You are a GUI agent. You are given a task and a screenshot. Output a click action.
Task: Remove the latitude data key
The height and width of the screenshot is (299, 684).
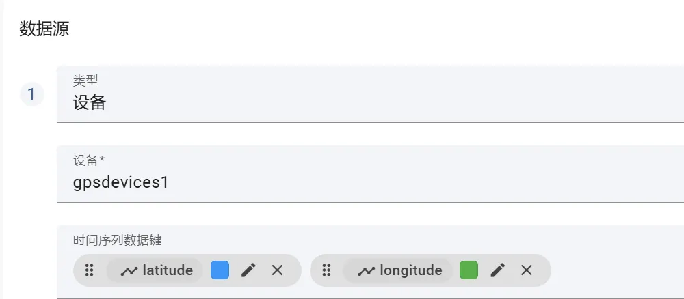277,270
